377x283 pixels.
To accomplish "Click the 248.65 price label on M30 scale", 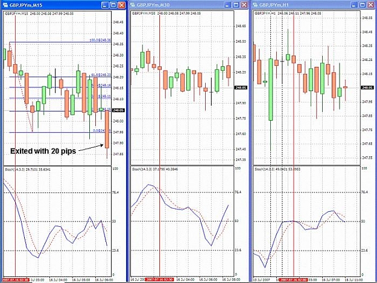I will click(x=241, y=26).
